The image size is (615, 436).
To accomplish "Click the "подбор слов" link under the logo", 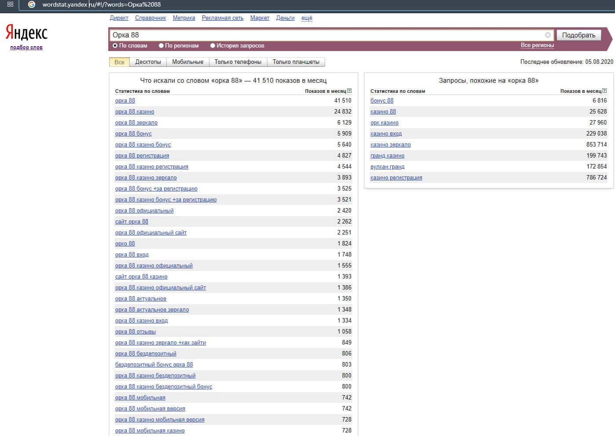I will (26, 48).
